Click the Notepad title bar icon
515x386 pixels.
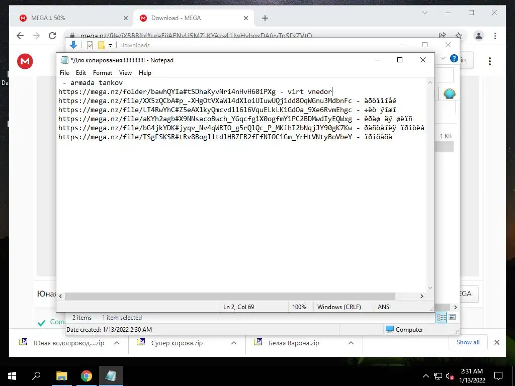tap(64, 60)
